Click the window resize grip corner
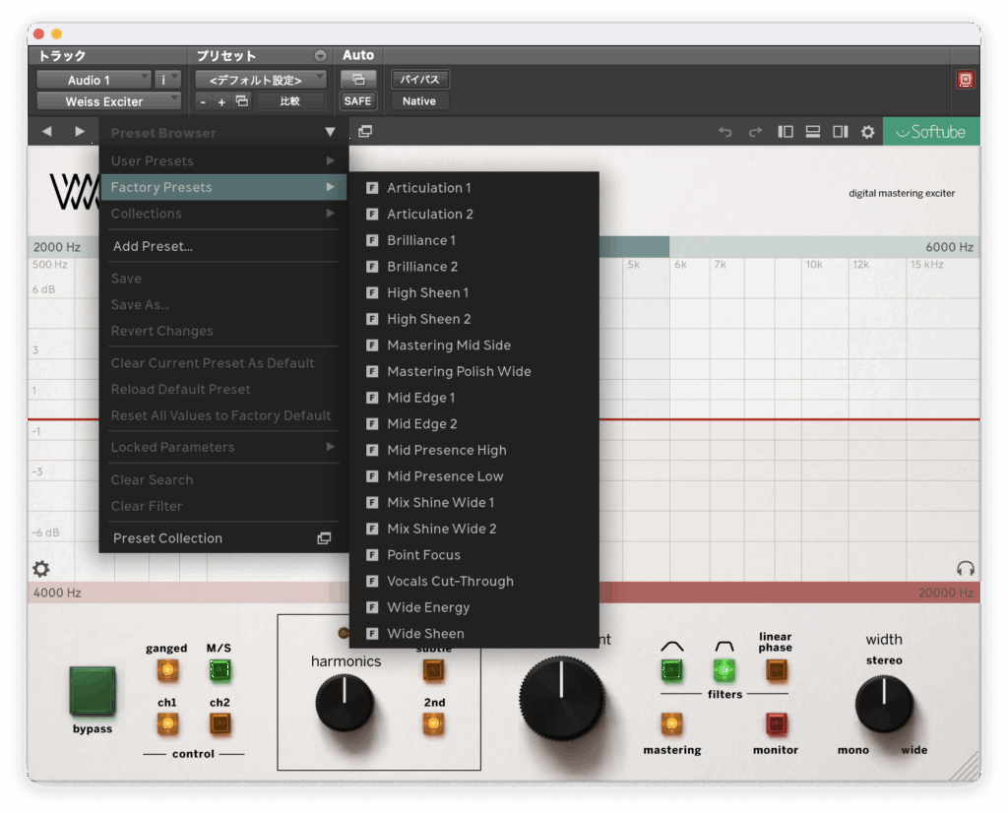 [x=963, y=767]
